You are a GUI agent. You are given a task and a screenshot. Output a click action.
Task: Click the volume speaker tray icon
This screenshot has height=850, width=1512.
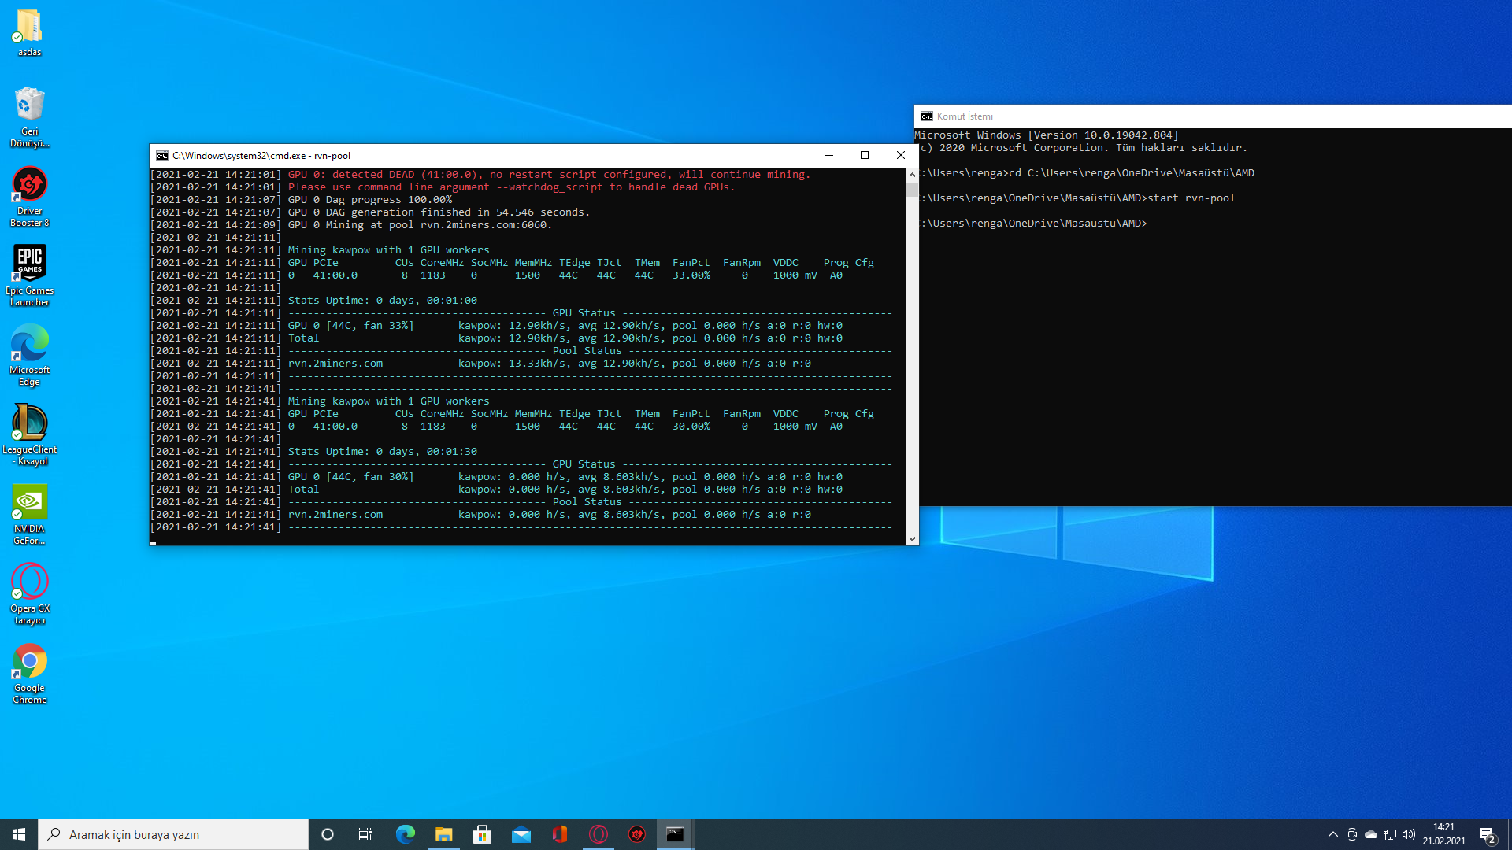(x=1409, y=834)
